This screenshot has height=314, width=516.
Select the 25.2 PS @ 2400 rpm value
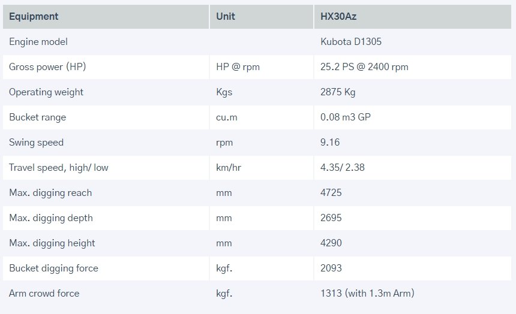tap(365, 67)
